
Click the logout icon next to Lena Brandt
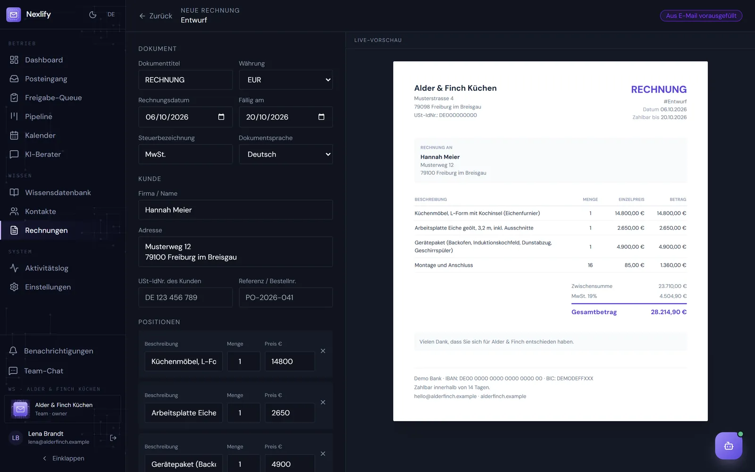(x=113, y=438)
